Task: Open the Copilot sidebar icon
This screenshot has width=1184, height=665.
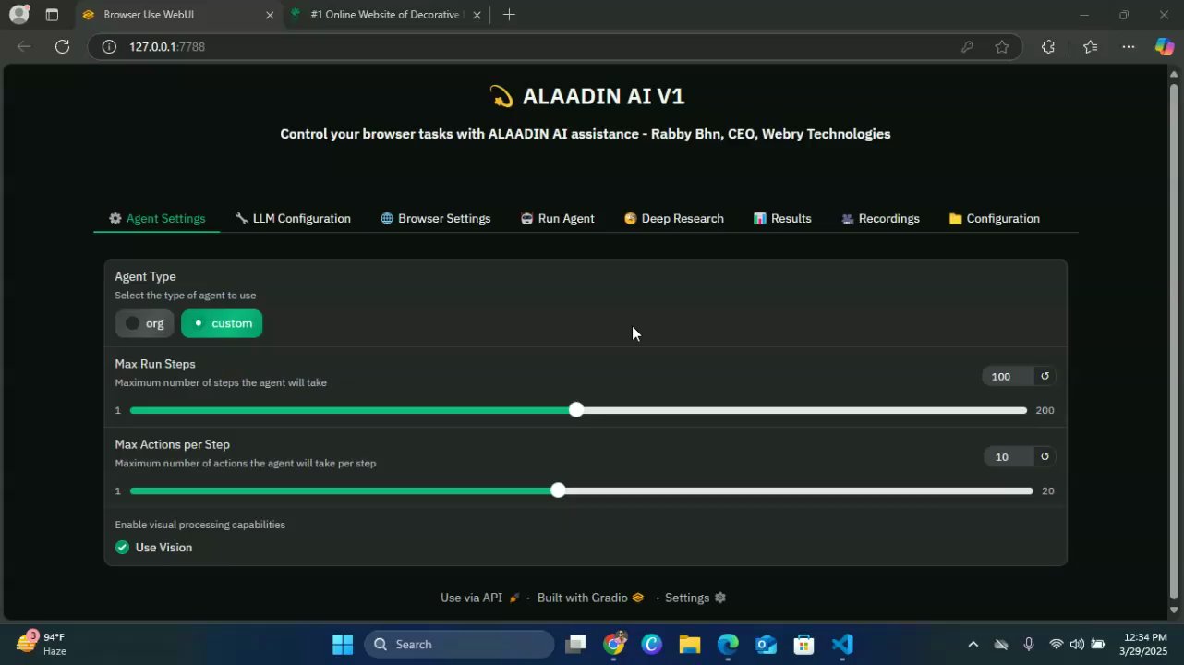Action: point(1165,46)
